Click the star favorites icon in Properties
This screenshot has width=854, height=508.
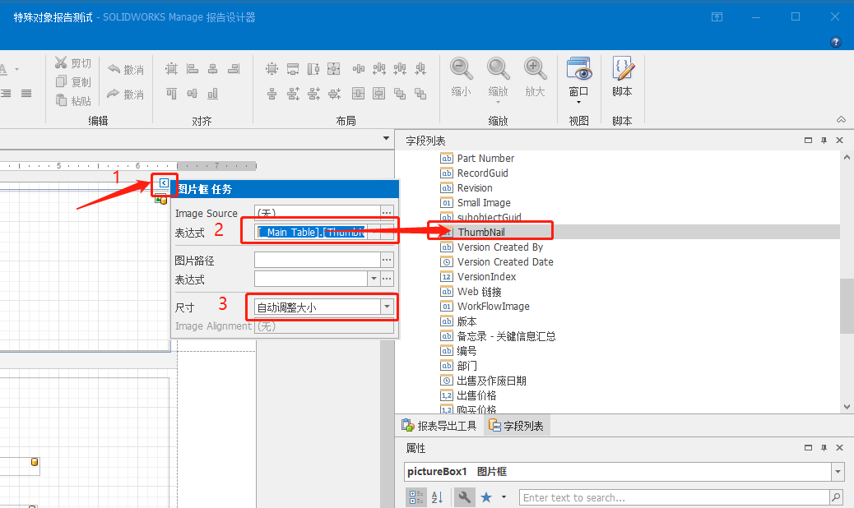click(x=486, y=497)
